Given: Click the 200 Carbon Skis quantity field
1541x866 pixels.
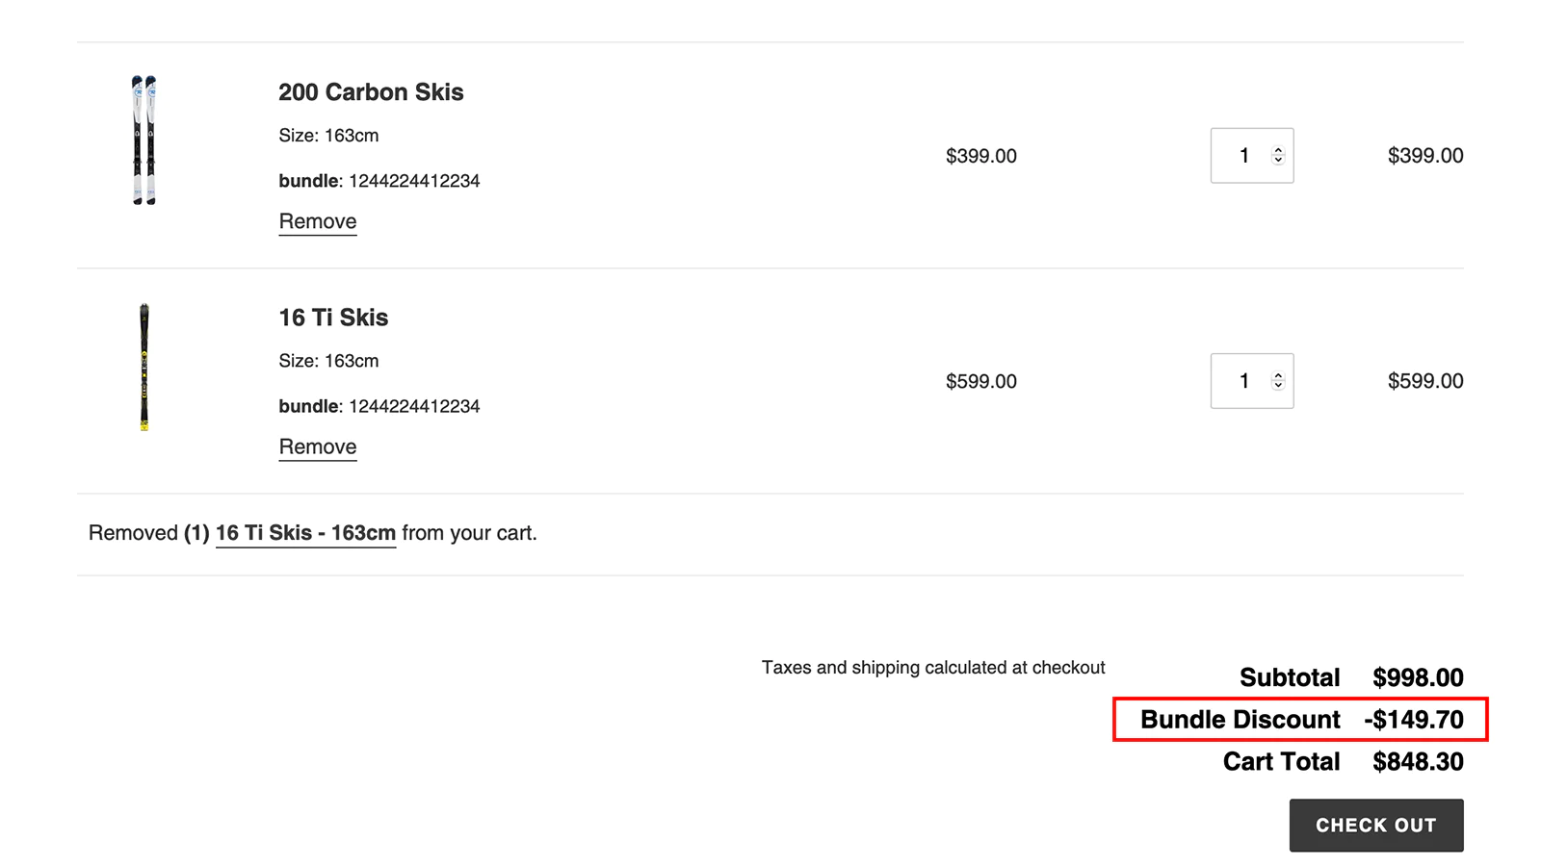Looking at the screenshot, I should (x=1244, y=155).
